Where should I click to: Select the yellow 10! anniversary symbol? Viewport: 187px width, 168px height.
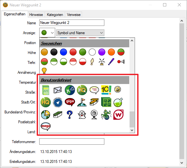[x=106, y=90]
